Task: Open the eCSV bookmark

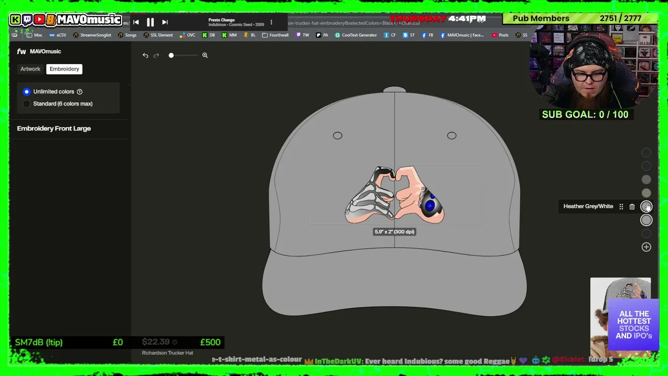Action: click(x=58, y=35)
